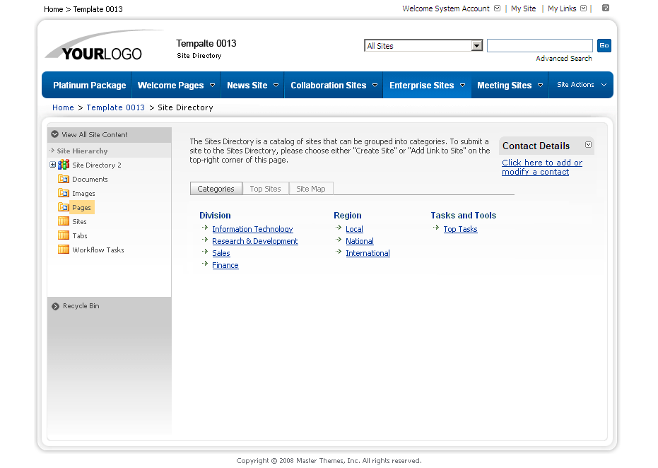Click inside the search text box

click(x=539, y=46)
